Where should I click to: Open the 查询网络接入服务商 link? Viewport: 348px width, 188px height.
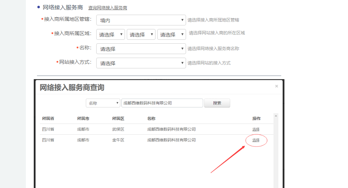[x=108, y=8]
